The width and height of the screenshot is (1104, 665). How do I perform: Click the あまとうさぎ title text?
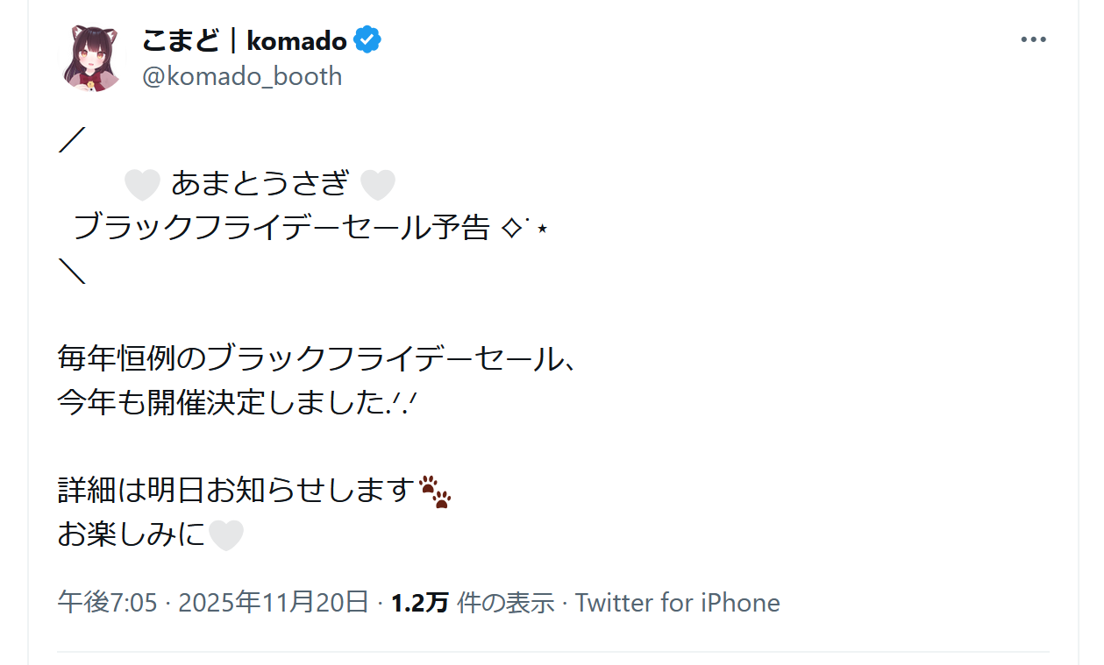tap(260, 185)
